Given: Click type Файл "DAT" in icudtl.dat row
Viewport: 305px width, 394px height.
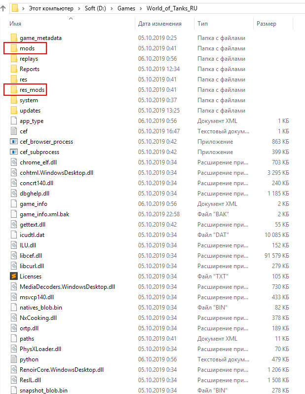Looking at the screenshot, I should click(213, 235).
